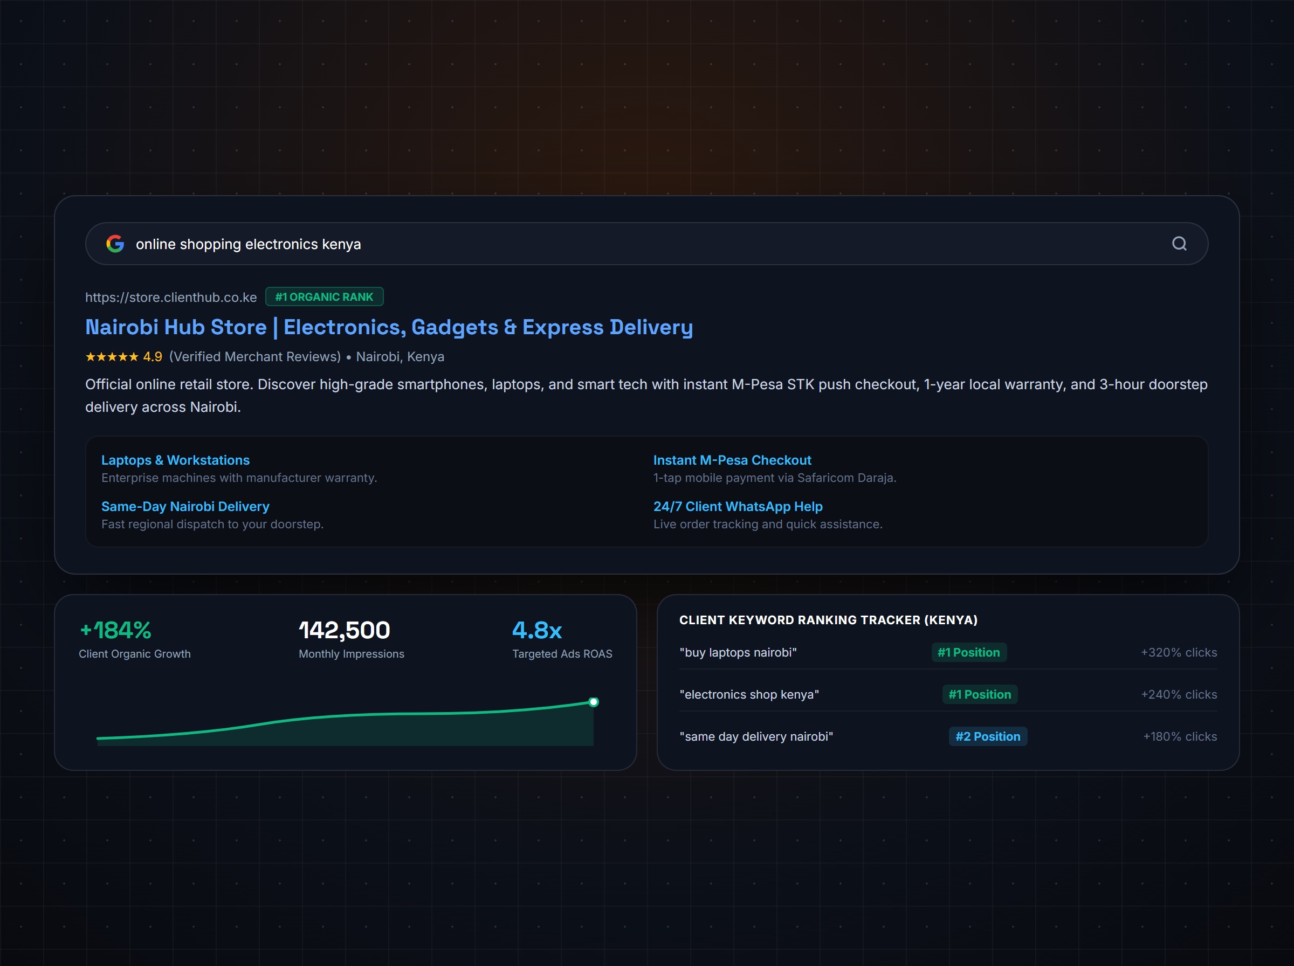Click 'Client Organic Growth' label

[x=134, y=654]
